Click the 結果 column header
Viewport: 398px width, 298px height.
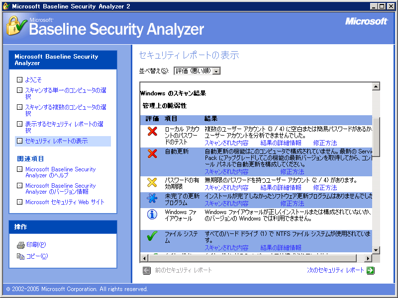point(211,119)
